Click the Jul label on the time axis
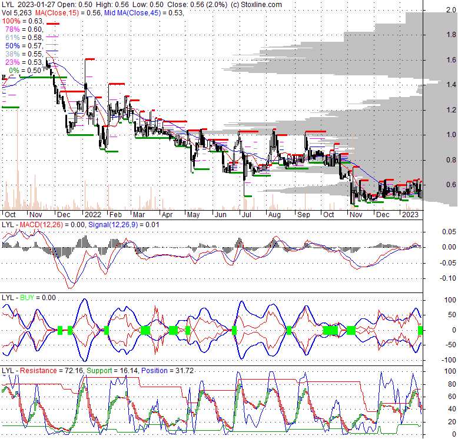 coord(247,215)
